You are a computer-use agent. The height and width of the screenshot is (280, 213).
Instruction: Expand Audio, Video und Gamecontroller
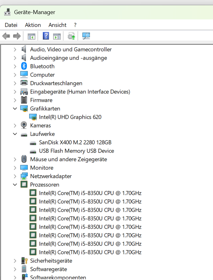tap(15, 49)
